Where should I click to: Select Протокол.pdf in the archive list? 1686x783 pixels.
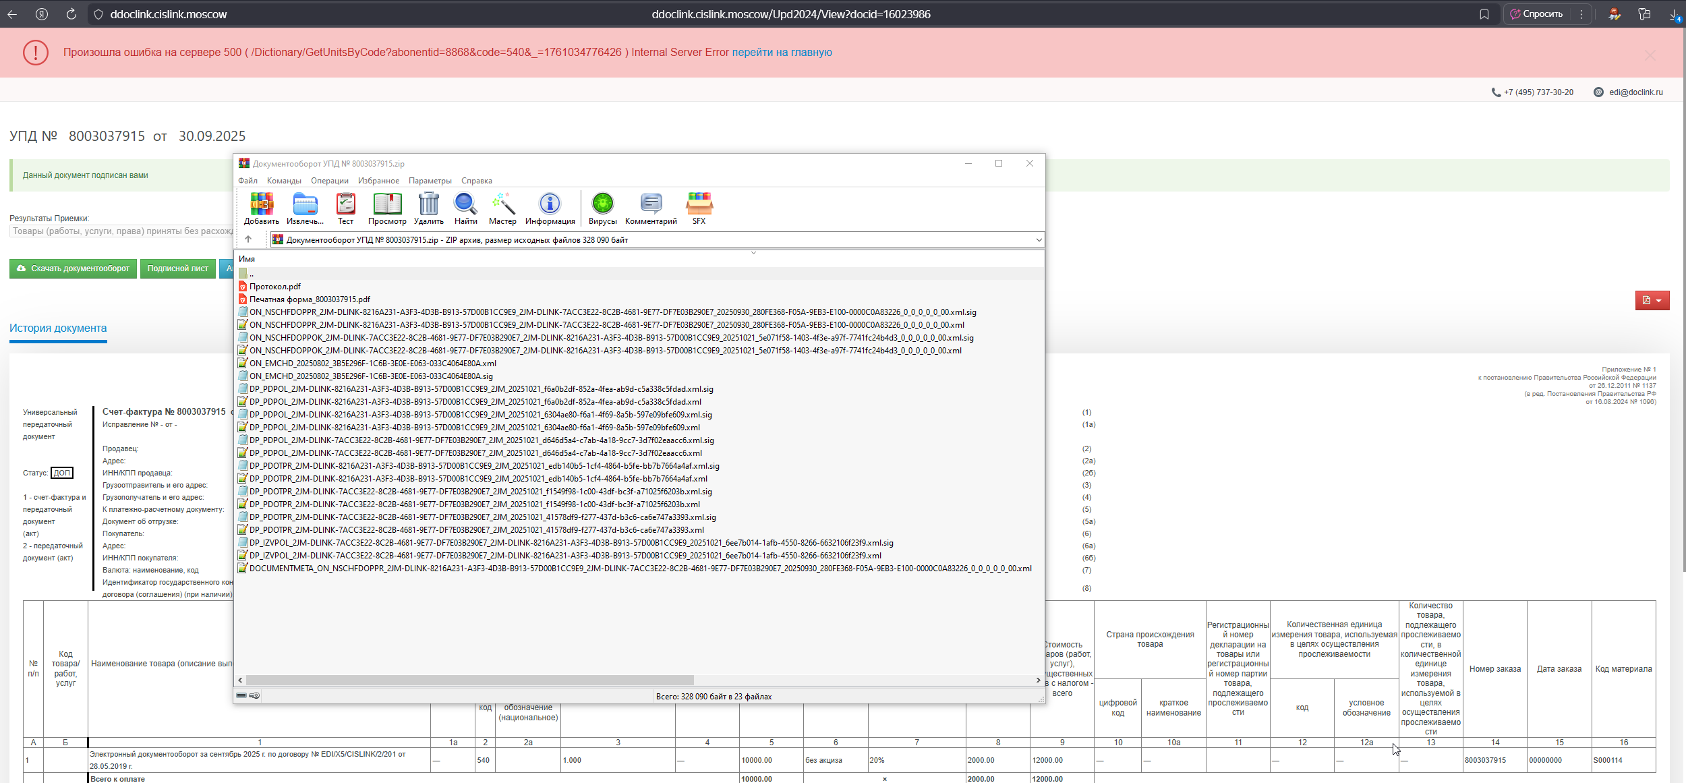pyautogui.click(x=275, y=287)
